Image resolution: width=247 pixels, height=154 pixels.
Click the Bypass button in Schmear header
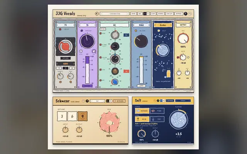point(119,101)
